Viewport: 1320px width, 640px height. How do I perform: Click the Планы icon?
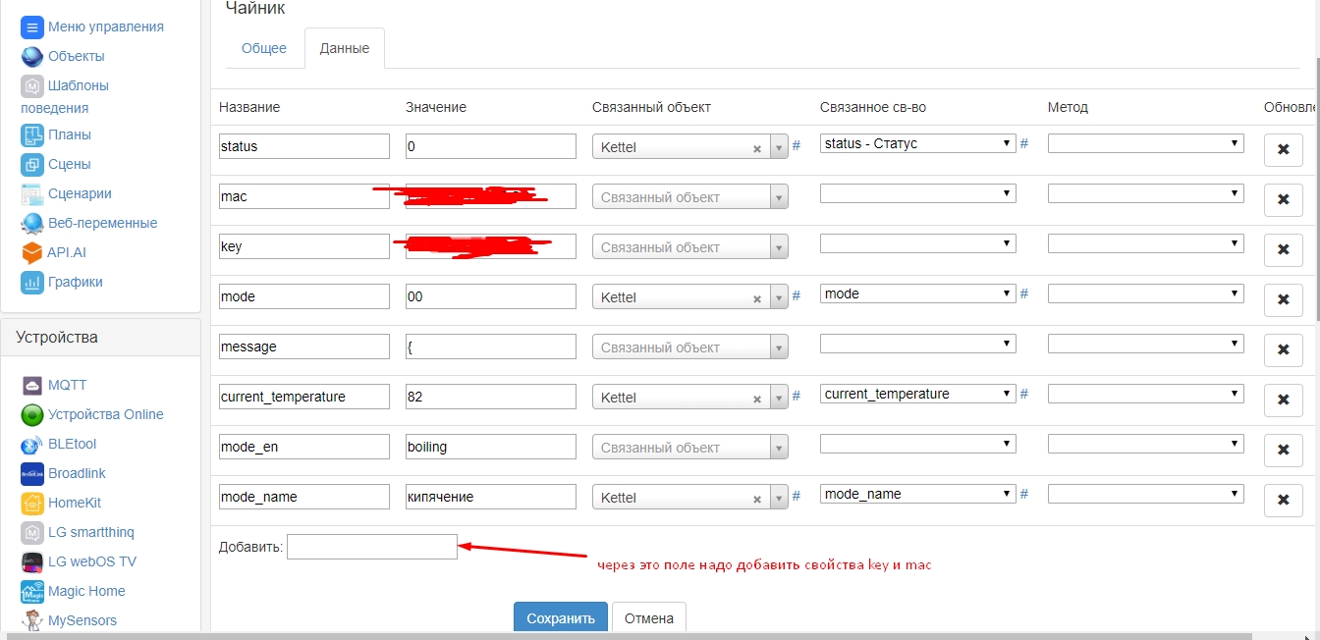point(32,134)
